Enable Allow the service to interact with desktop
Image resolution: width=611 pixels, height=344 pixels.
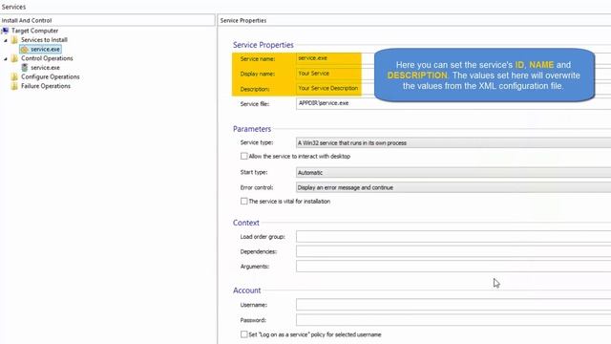pos(244,156)
